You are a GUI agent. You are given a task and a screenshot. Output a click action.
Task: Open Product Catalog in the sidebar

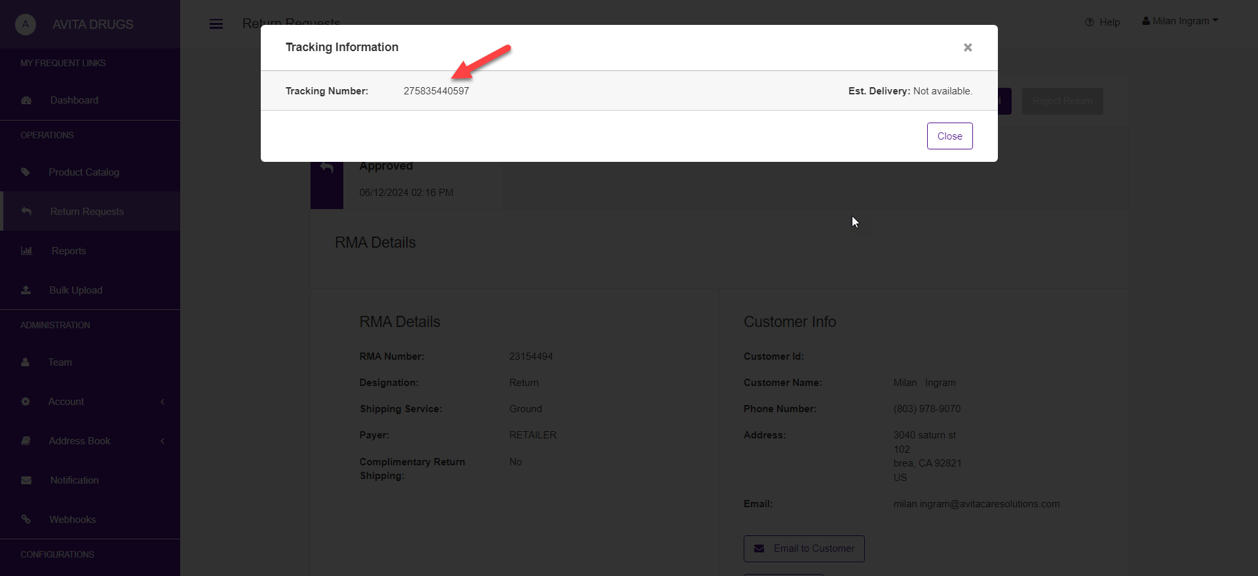point(90,172)
